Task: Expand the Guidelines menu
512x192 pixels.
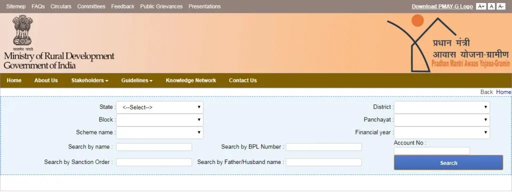Action: [137, 80]
